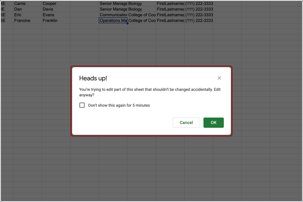Screen dimensions: 303x202
Task: Select the cell containing Carrie
Action: click(28, 4)
